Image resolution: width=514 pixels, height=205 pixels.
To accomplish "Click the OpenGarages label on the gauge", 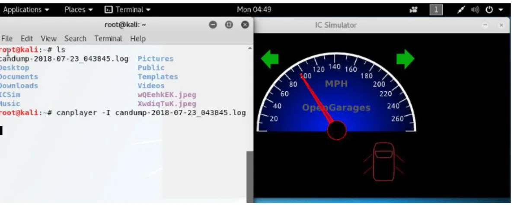I will pyautogui.click(x=336, y=107).
